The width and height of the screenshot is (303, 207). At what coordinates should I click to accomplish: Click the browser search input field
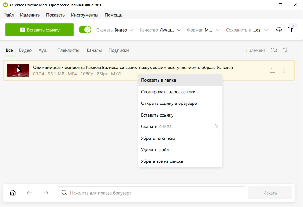(x=143, y=192)
